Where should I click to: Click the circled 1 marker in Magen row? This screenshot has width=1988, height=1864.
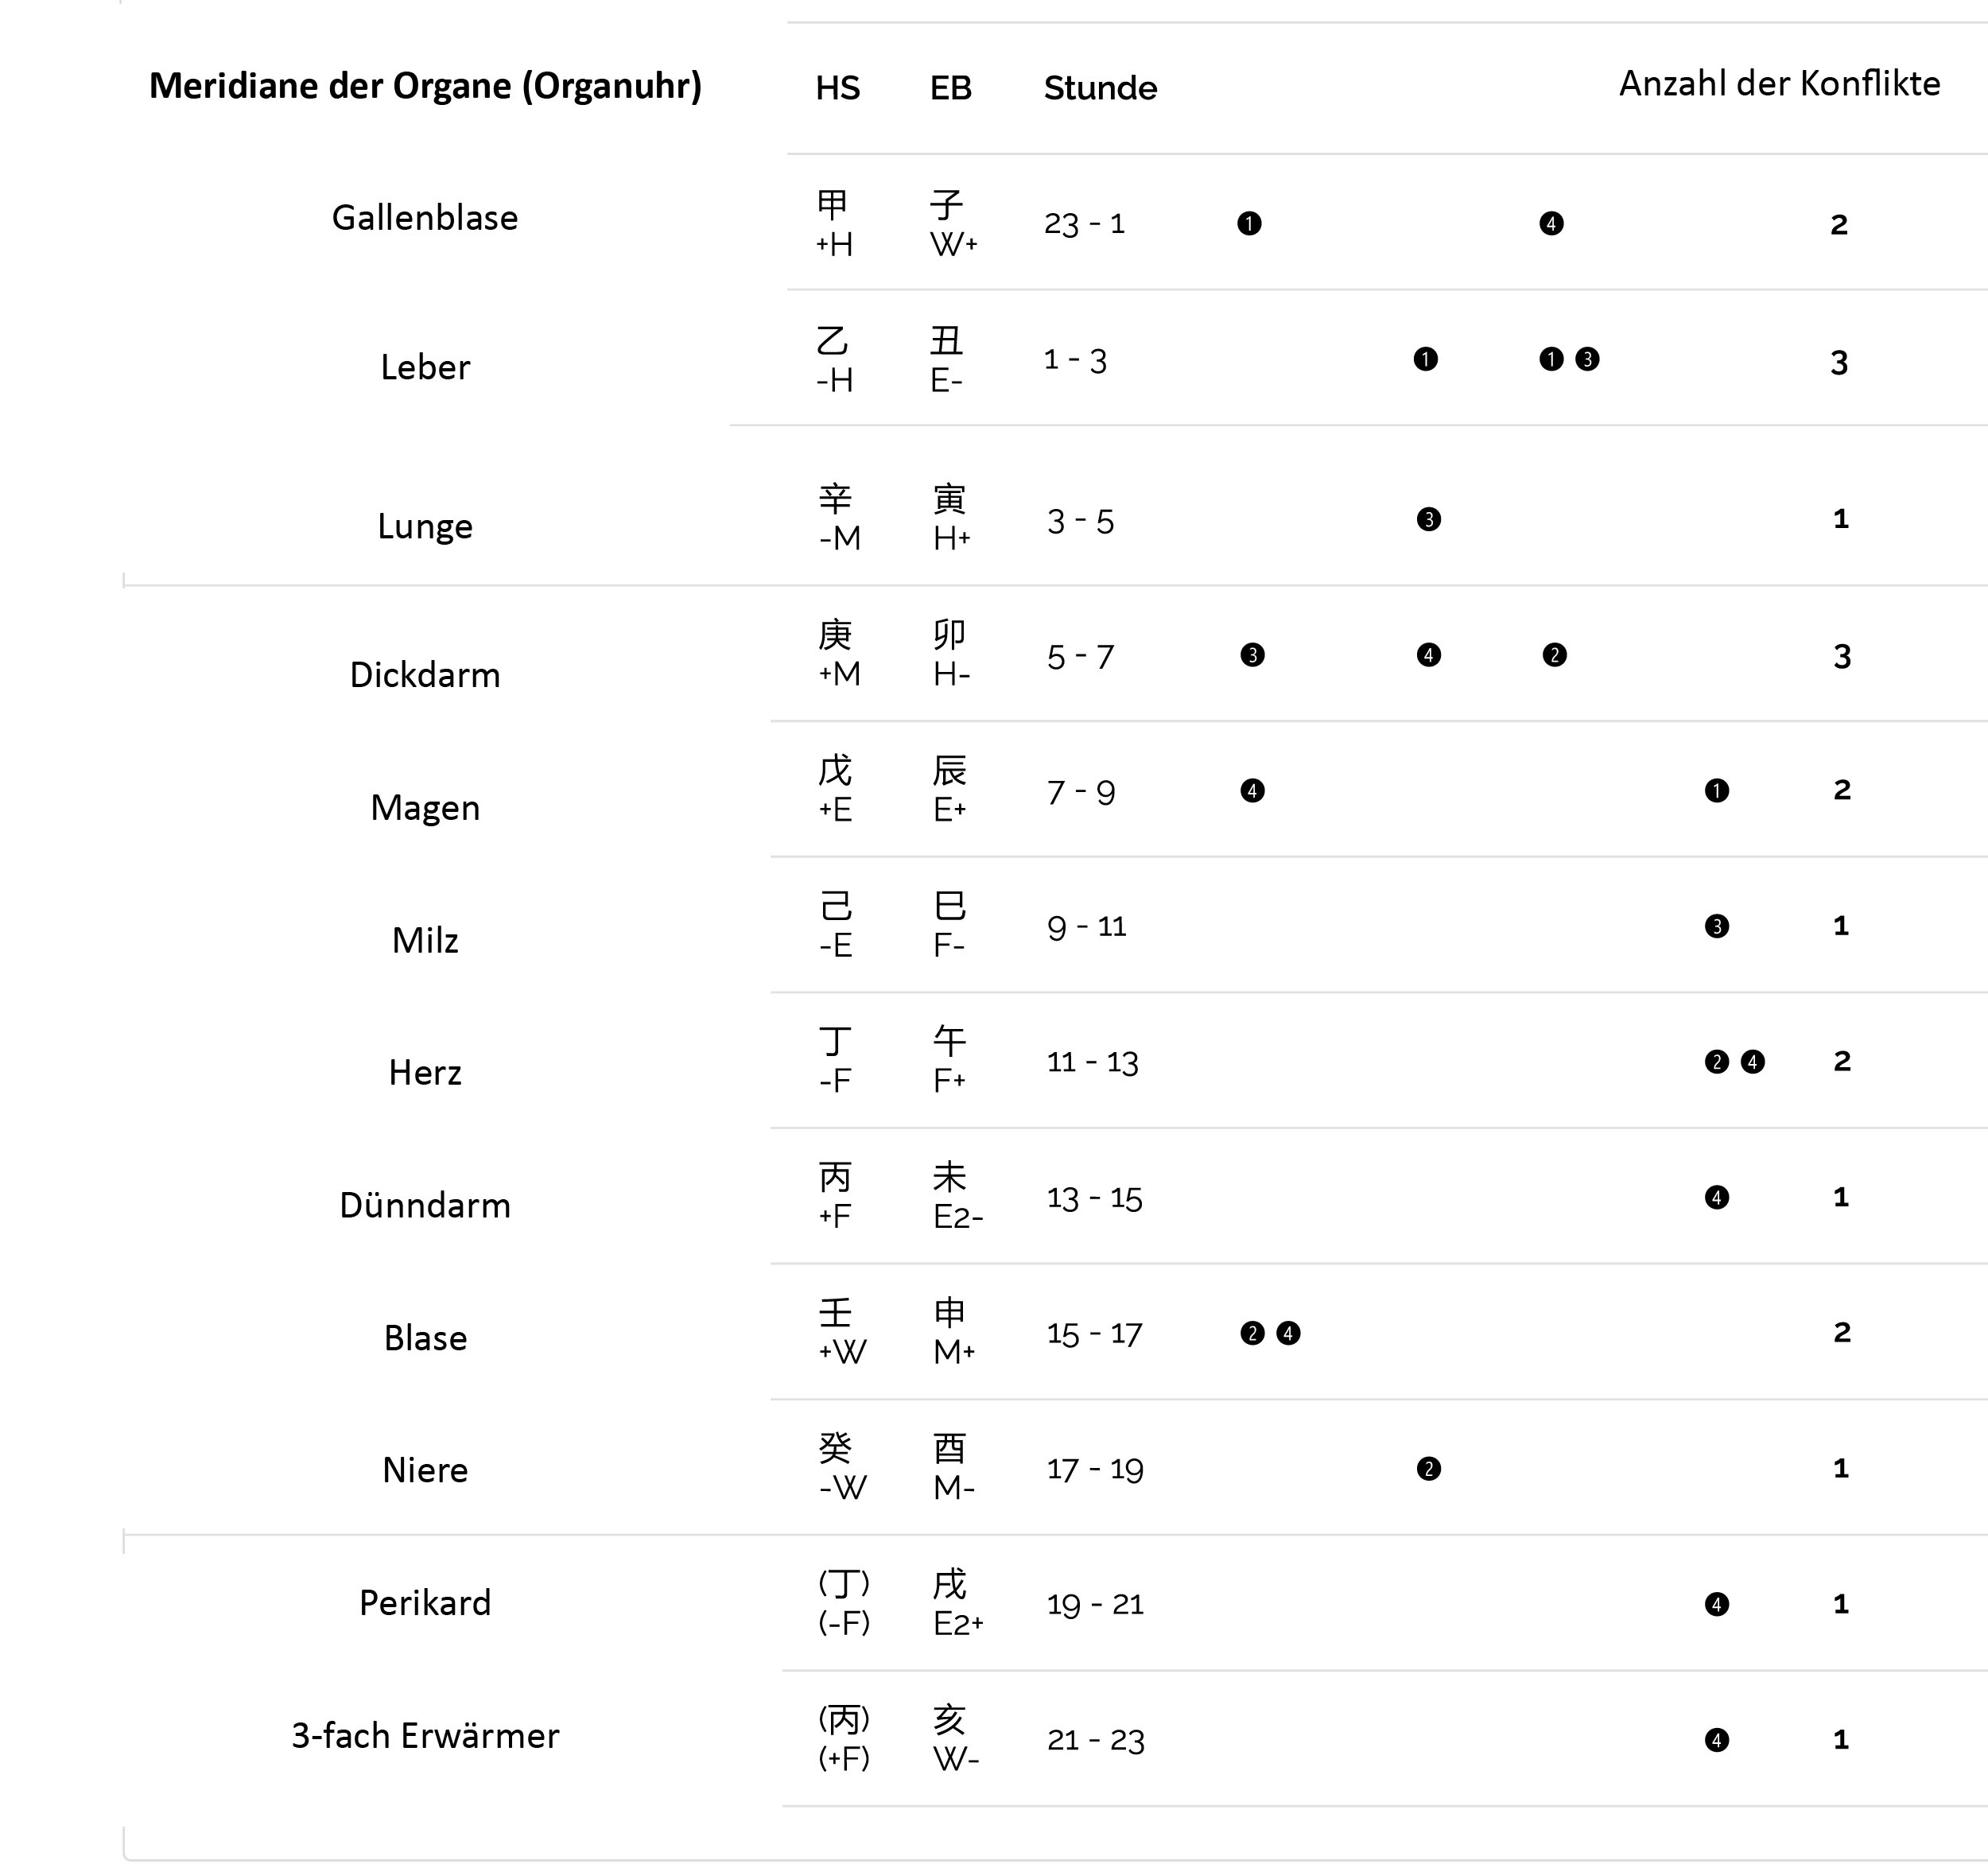coord(1717,791)
